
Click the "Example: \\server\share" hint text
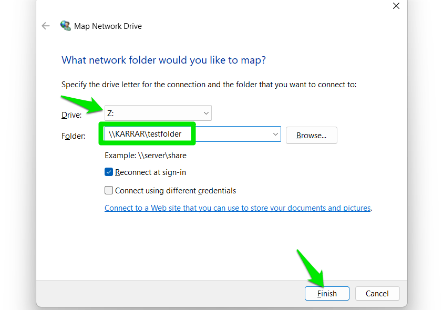pos(146,156)
